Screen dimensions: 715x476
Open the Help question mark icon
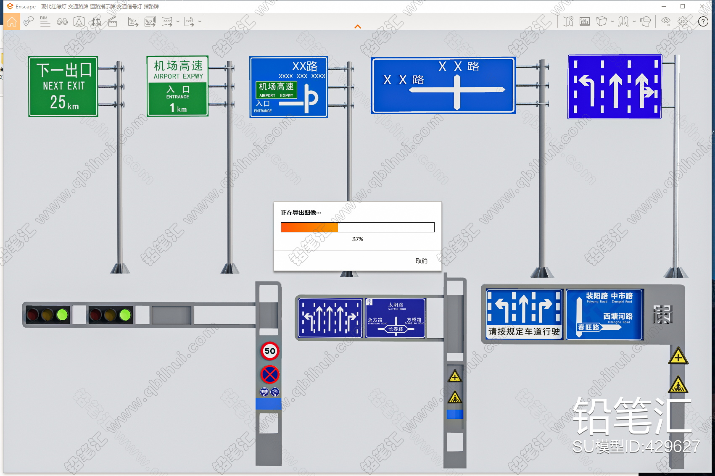tap(703, 21)
